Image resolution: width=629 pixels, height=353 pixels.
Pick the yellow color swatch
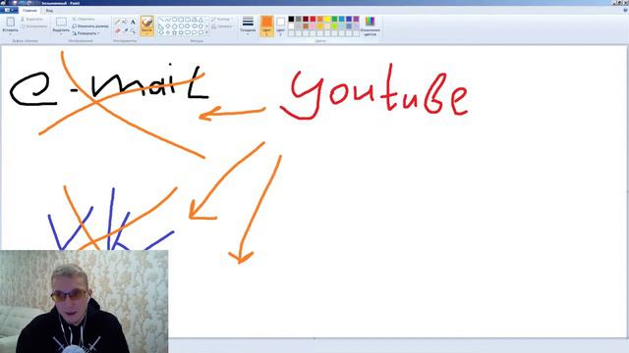pyautogui.click(x=327, y=20)
